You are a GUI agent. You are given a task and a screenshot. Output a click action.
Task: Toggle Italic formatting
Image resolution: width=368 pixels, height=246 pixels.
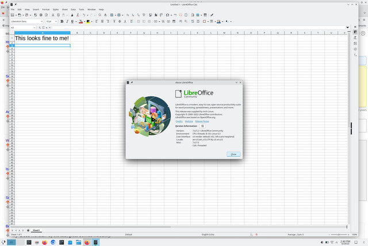point(67,21)
